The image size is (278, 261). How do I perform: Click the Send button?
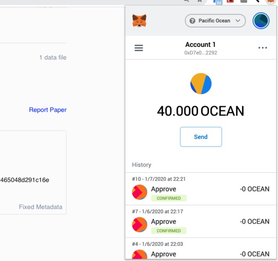[201, 137]
